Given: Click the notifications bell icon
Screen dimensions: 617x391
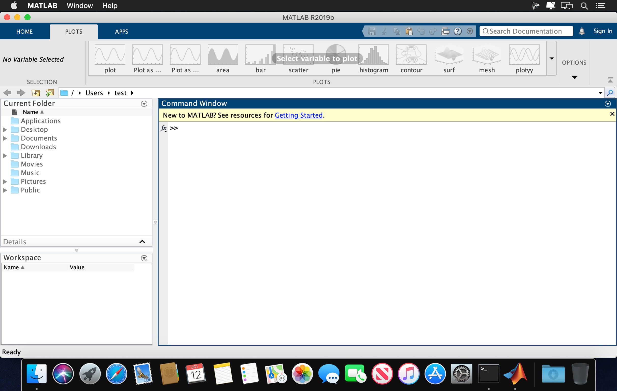Looking at the screenshot, I should click(582, 31).
